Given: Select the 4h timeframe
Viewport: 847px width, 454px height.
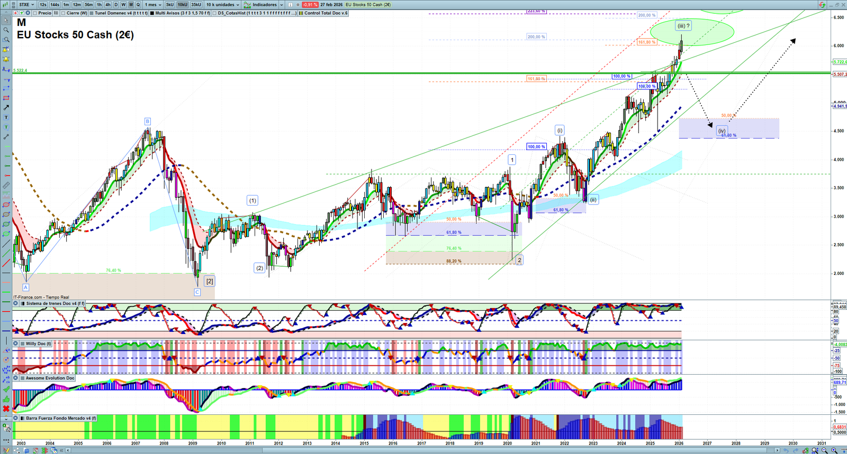Looking at the screenshot, I should pyautogui.click(x=107, y=5).
